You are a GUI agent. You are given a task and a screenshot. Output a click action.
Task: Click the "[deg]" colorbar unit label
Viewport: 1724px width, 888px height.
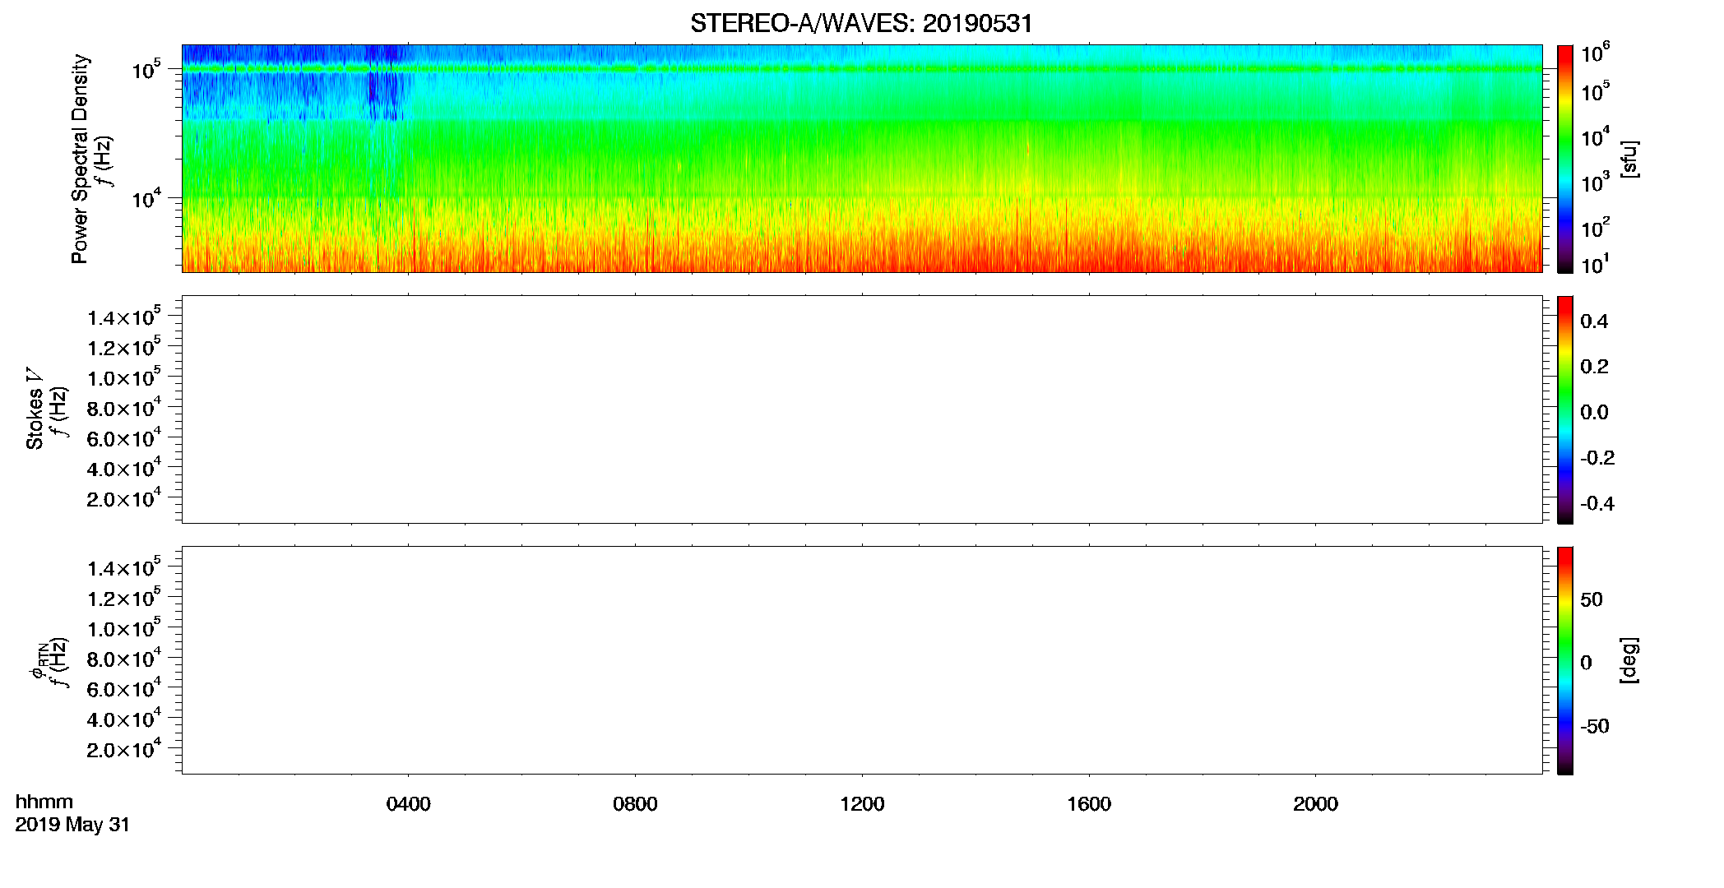point(1629,660)
